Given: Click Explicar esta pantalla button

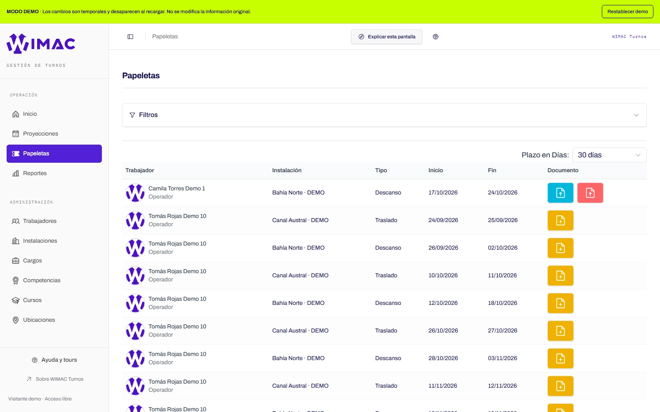Looking at the screenshot, I should point(387,37).
